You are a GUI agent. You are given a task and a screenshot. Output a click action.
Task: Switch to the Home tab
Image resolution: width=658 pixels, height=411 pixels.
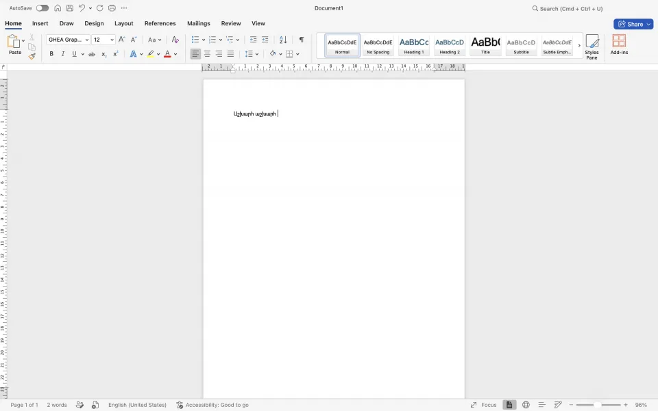click(14, 23)
